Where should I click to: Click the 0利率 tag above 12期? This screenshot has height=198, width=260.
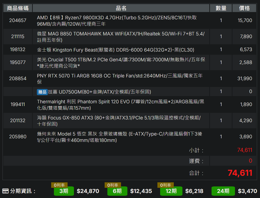click(x=165, y=185)
